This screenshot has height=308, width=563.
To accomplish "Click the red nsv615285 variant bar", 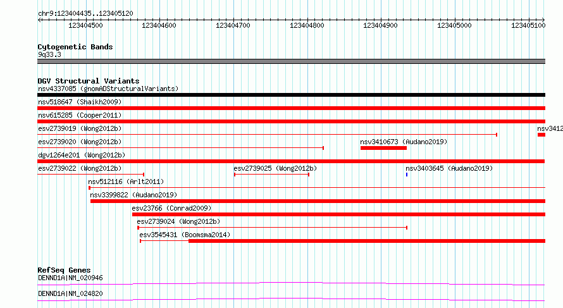I will click(291, 121).
